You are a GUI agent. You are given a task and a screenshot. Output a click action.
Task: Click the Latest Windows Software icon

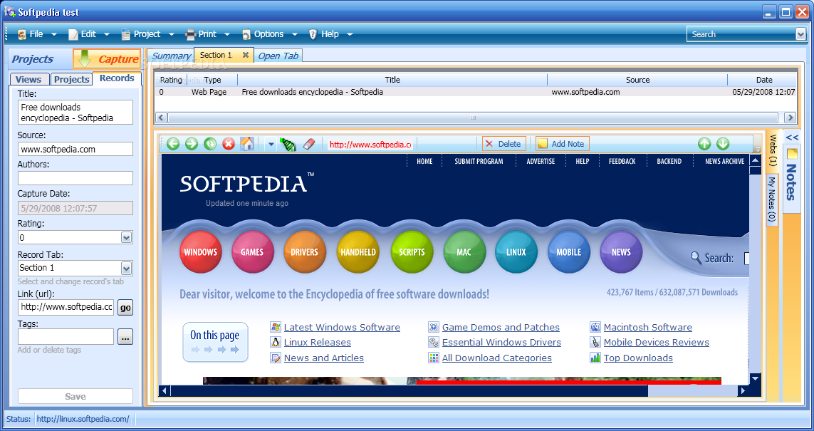coord(276,327)
